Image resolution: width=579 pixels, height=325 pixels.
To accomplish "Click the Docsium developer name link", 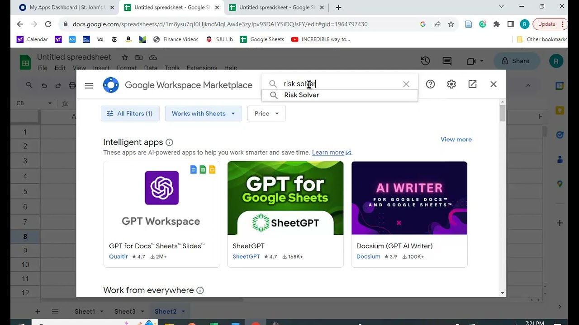I will (x=368, y=256).
